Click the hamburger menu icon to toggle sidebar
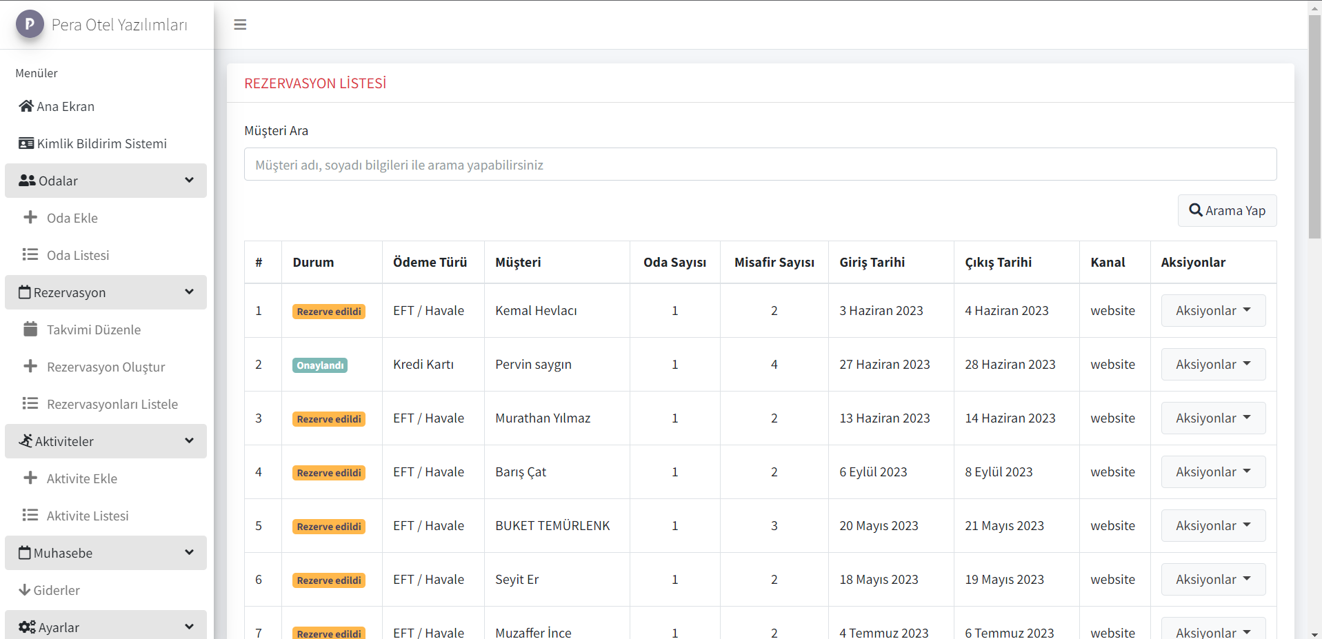Image resolution: width=1322 pixels, height=639 pixels. pos(240,25)
